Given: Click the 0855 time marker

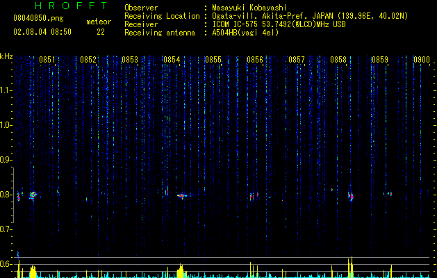Looking at the screenshot, I should pyautogui.click(x=213, y=60).
